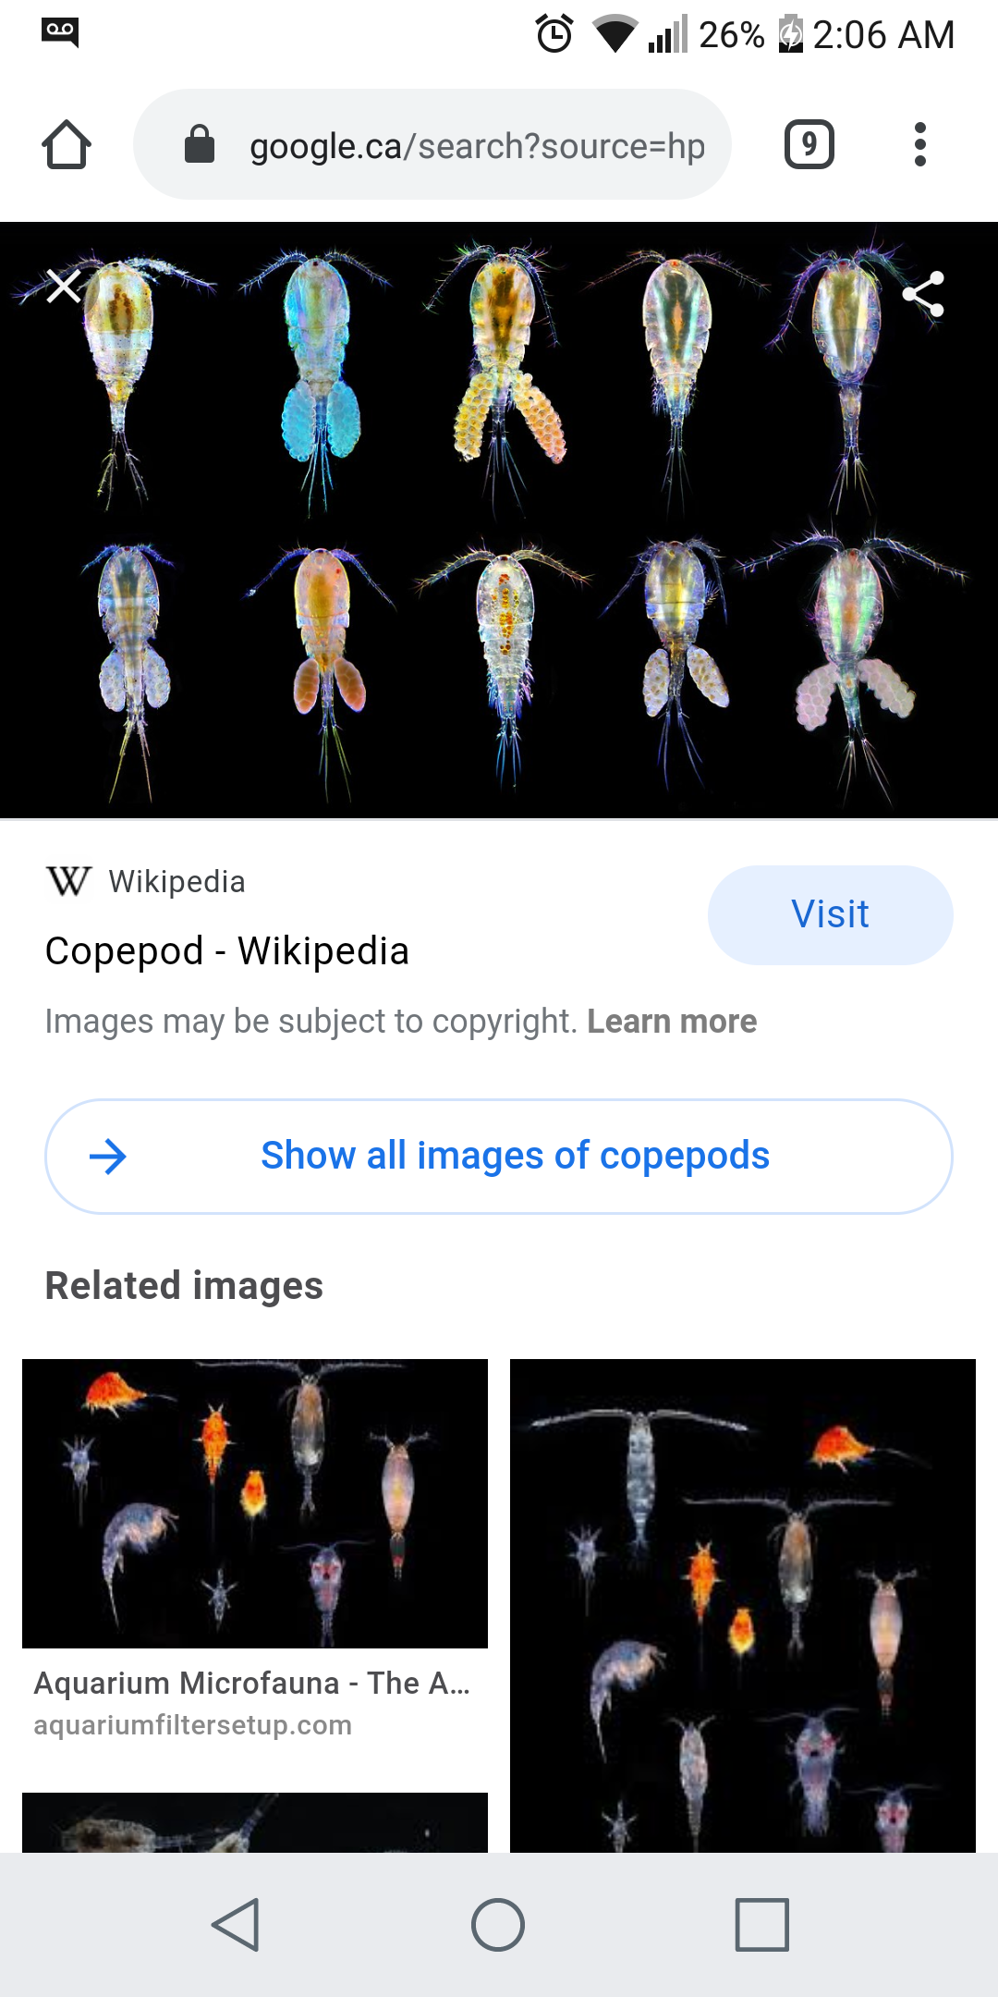Close the image preview with the X

point(63,287)
